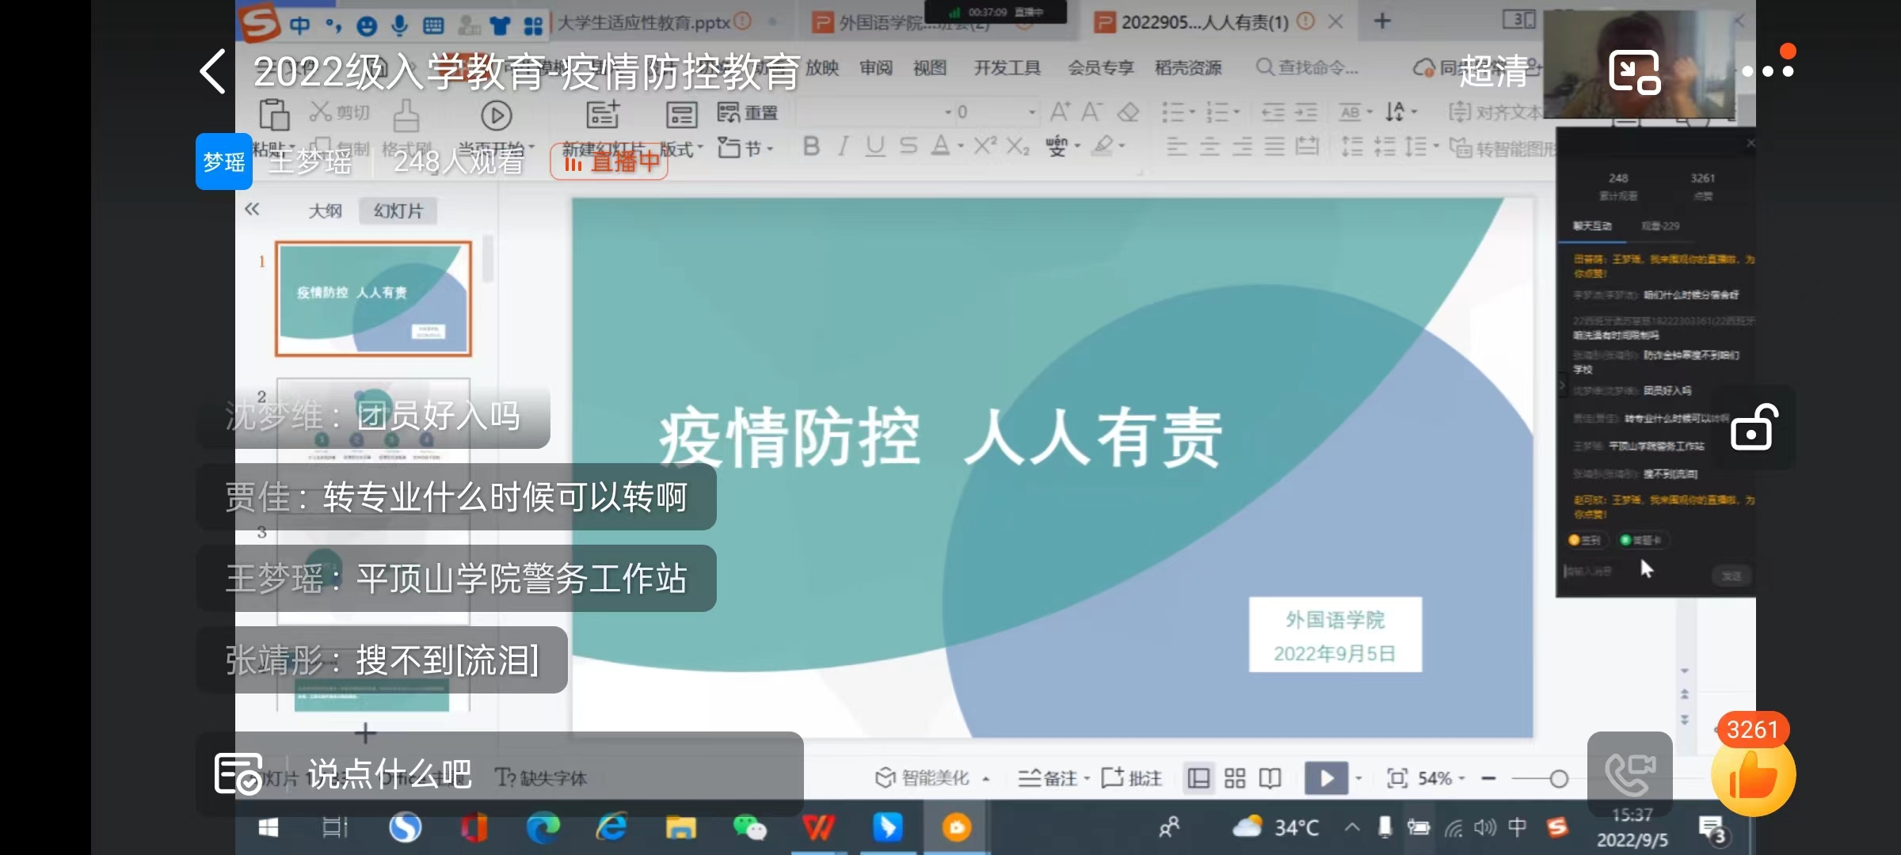Collapse slide panel with double chevron

pos(252,210)
